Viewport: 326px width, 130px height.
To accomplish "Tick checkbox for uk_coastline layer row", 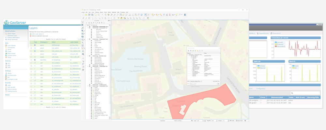I will pos(31,63).
